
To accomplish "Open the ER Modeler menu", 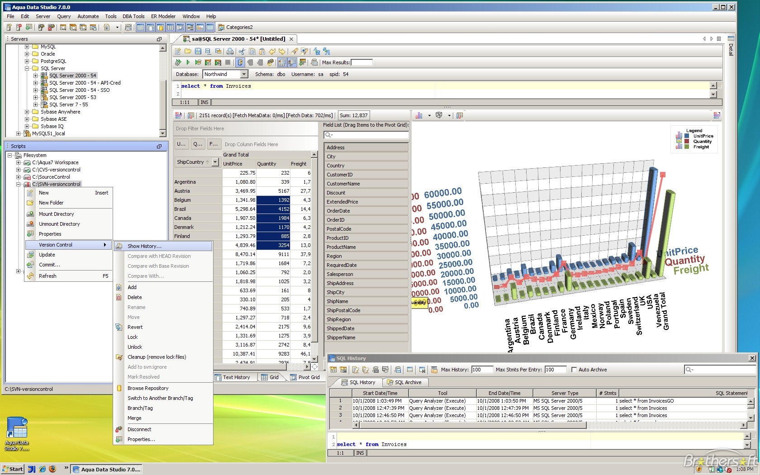I will [x=163, y=16].
